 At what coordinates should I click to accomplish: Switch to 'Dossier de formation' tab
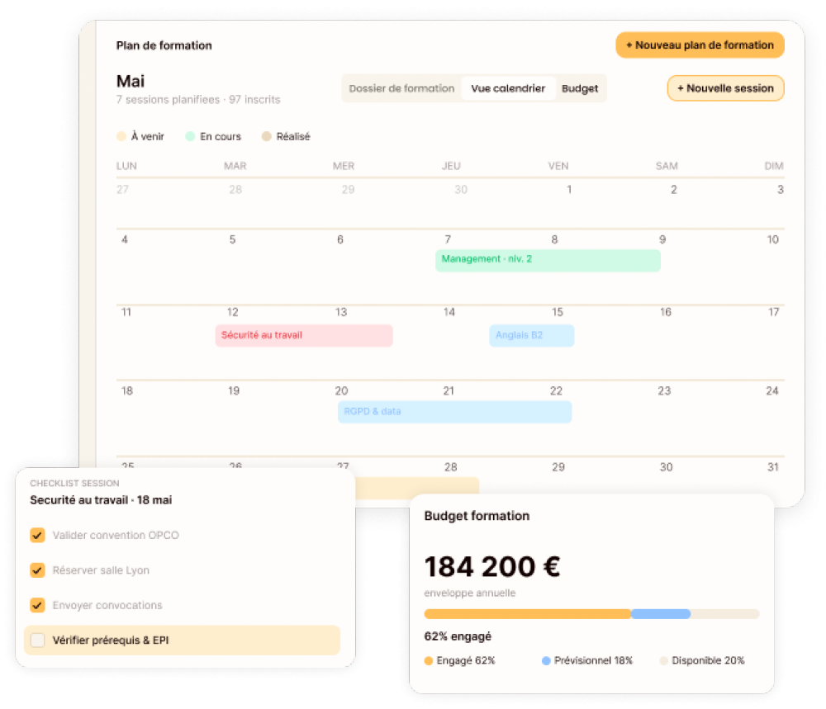401,88
